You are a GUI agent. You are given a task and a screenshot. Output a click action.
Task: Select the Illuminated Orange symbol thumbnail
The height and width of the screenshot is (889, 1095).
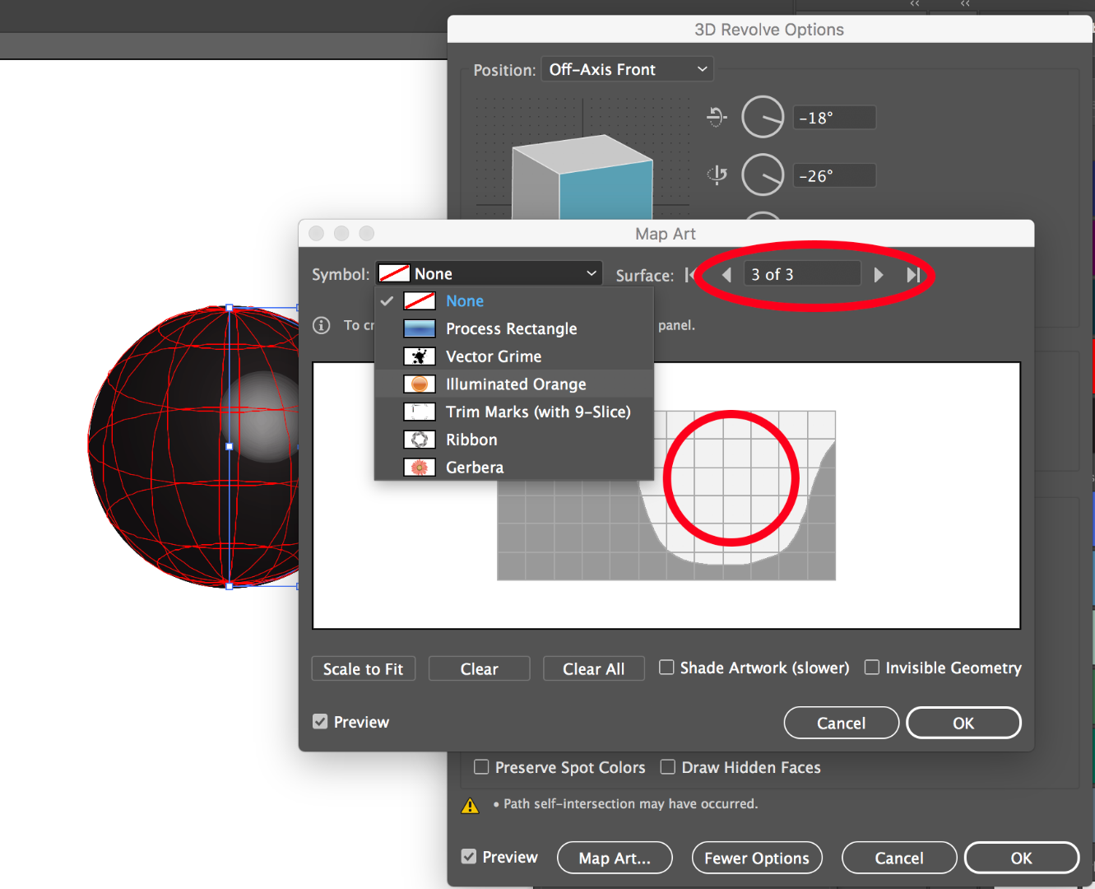tap(420, 384)
